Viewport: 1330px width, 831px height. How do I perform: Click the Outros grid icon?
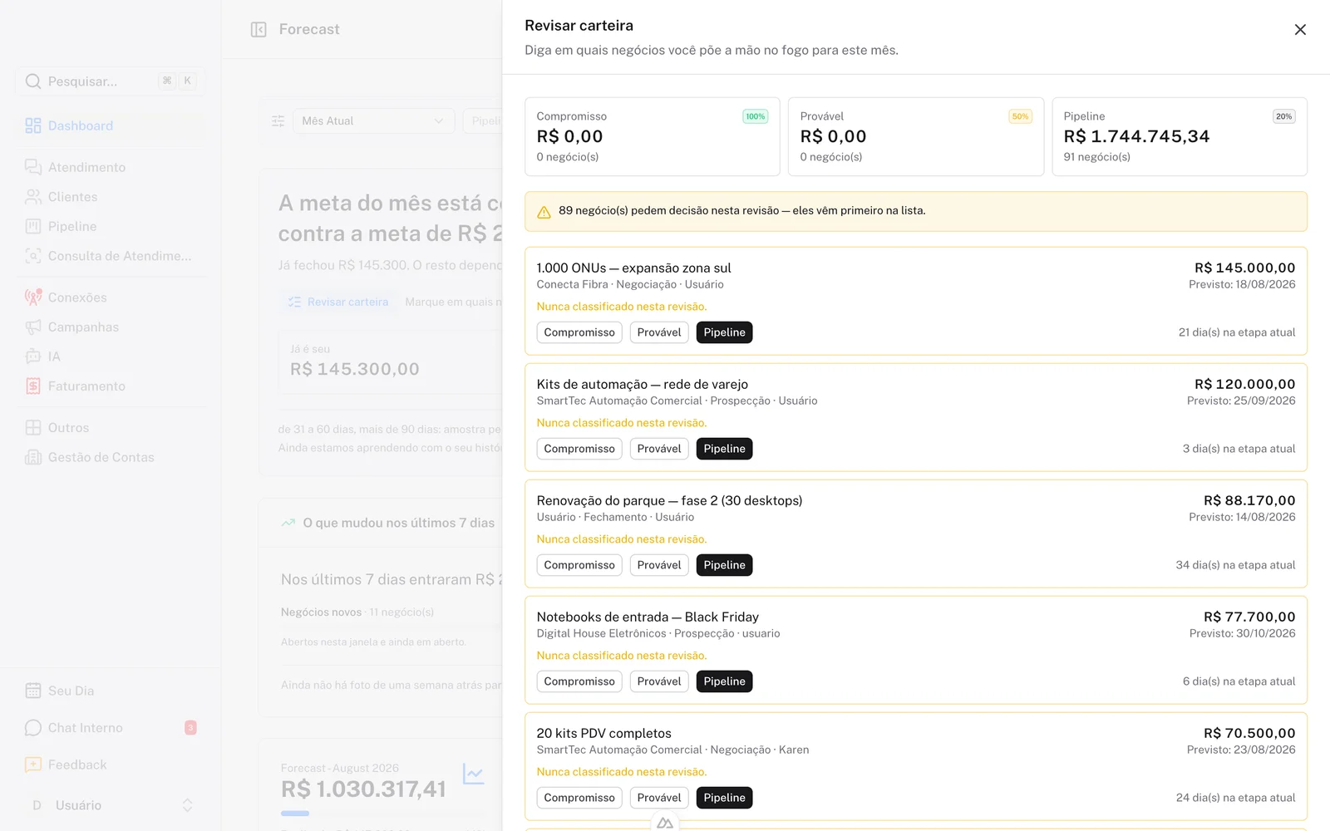click(x=33, y=428)
